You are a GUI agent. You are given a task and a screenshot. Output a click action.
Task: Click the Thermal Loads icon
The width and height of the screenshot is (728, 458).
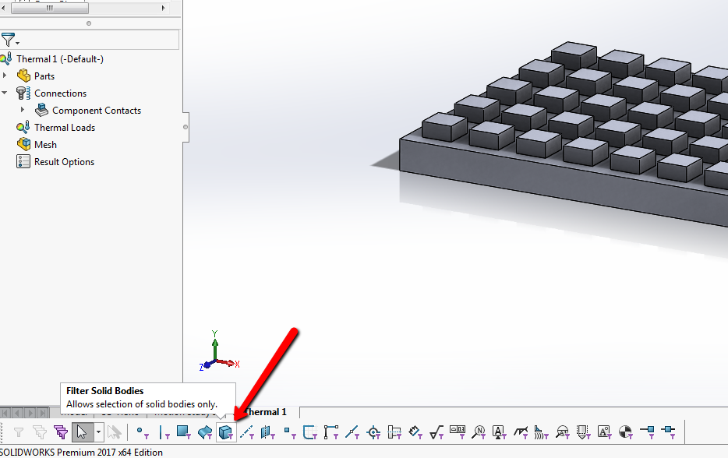tap(23, 127)
